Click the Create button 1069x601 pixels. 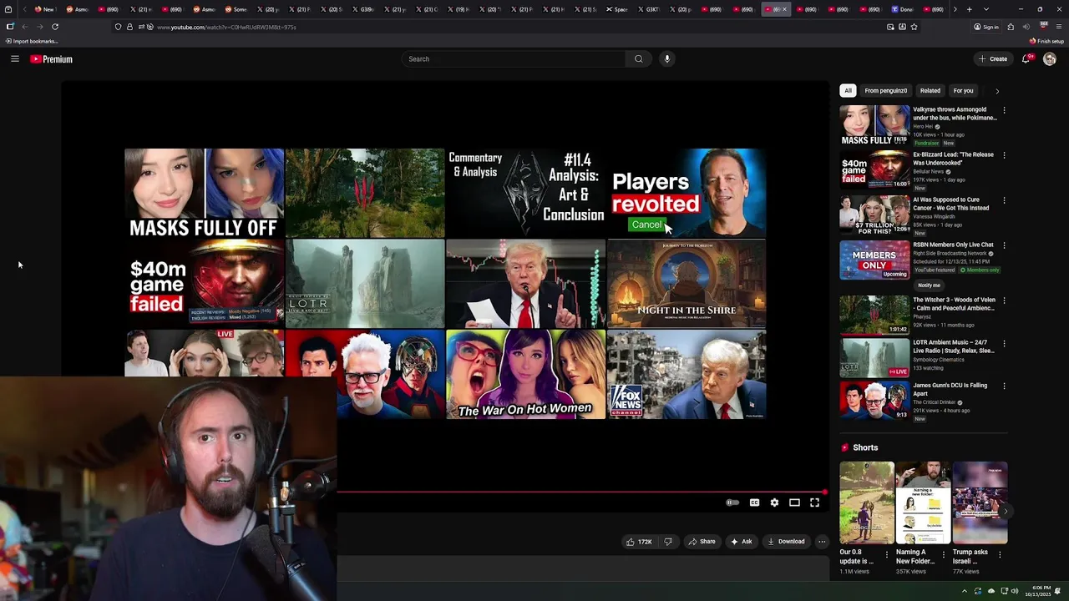click(x=993, y=58)
